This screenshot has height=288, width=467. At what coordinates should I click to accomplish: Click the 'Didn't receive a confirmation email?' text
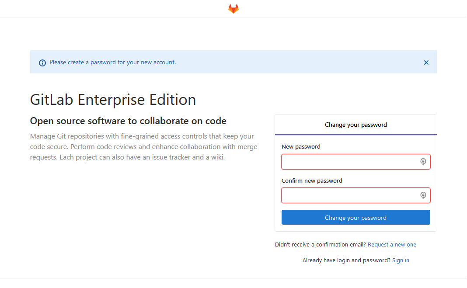click(320, 245)
